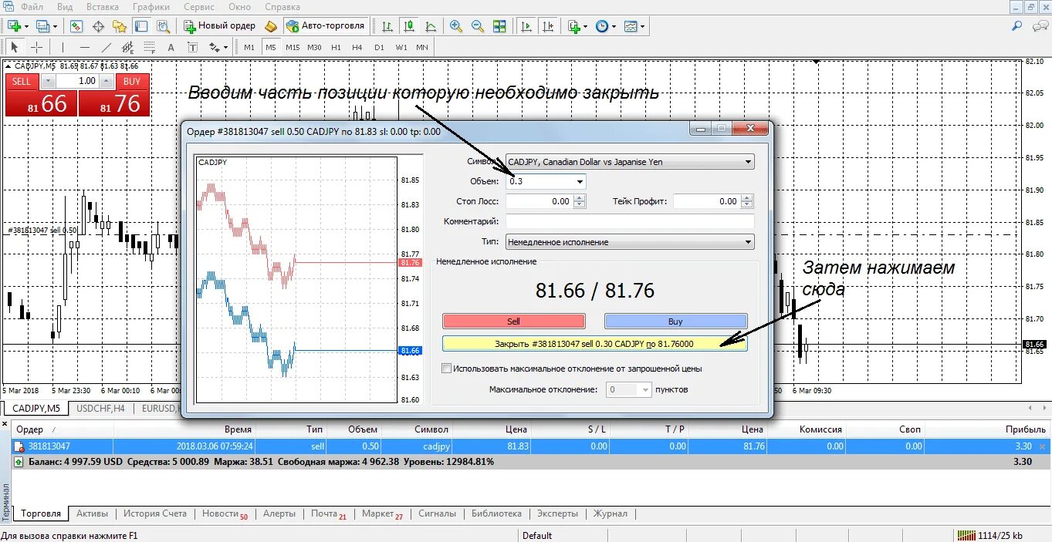Click the blue Buy button in dialog
This screenshot has width=1052, height=542.
pos(675,321)
